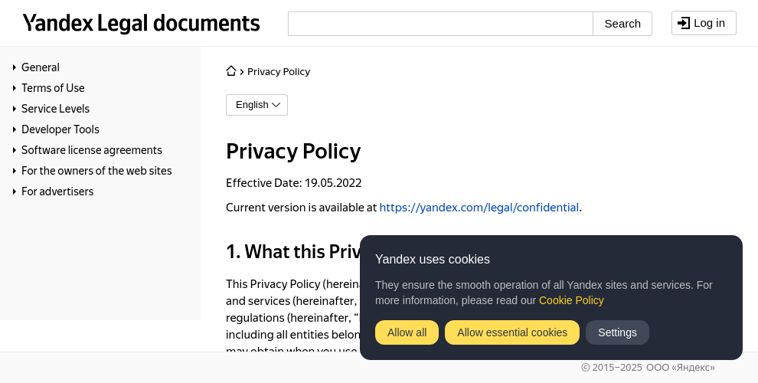The image size is (758, 383).
Task: Click the Yandex Legal documents logo
Action: coord(141,23)
